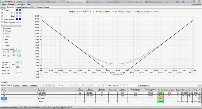Viewport: 202px width, 109px height.
Task: Click the small underscore button right of Рассчитать ГО
Action: coord(200,86)
